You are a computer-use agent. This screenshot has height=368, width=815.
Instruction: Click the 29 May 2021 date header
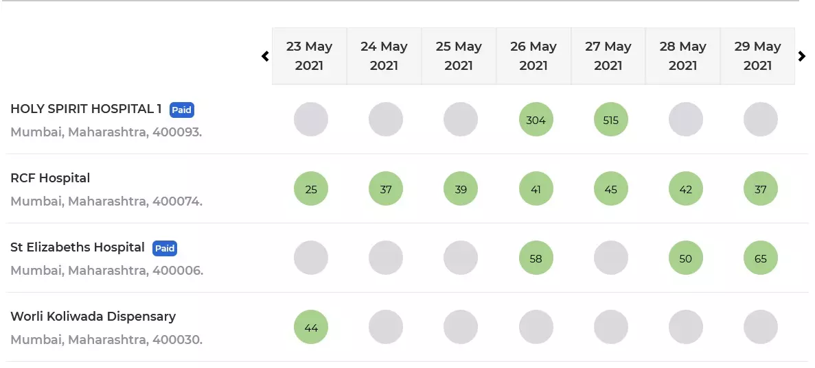[757, 56]
